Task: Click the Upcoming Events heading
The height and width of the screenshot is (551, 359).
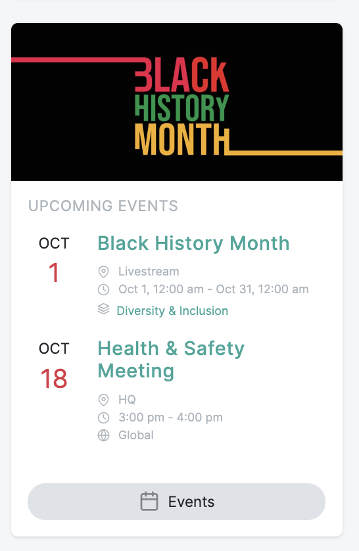Action: pyautogui.click(x=103, y=206)
